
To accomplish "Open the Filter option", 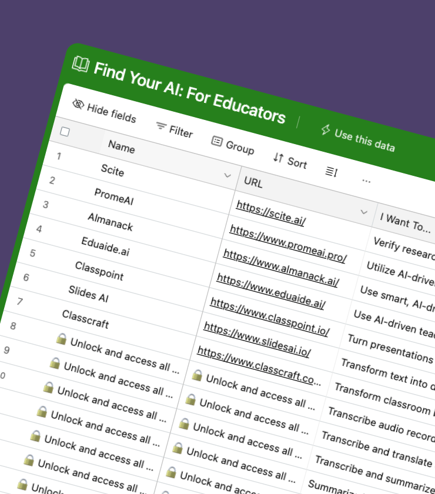I will click(x=175, y=129).
